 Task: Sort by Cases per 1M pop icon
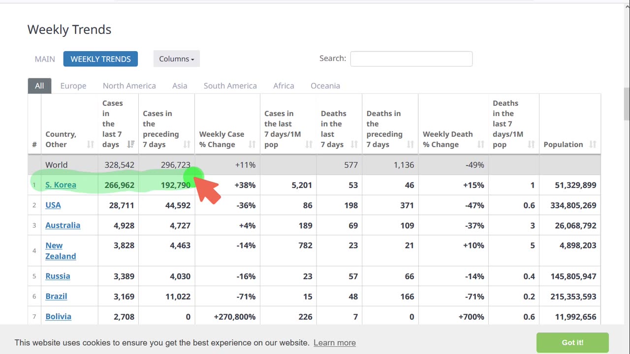309,145
